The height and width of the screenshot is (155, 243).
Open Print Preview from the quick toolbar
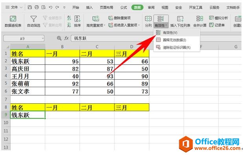pos(44,7)
